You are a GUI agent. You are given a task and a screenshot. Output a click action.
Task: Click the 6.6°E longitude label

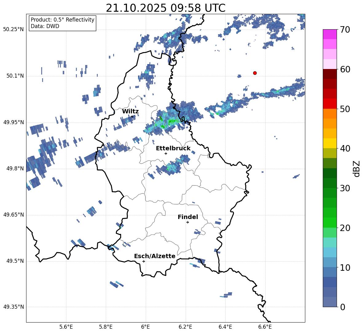point(265,327)
